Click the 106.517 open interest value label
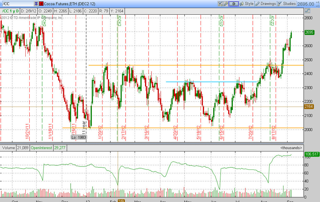 coord(311,154)
